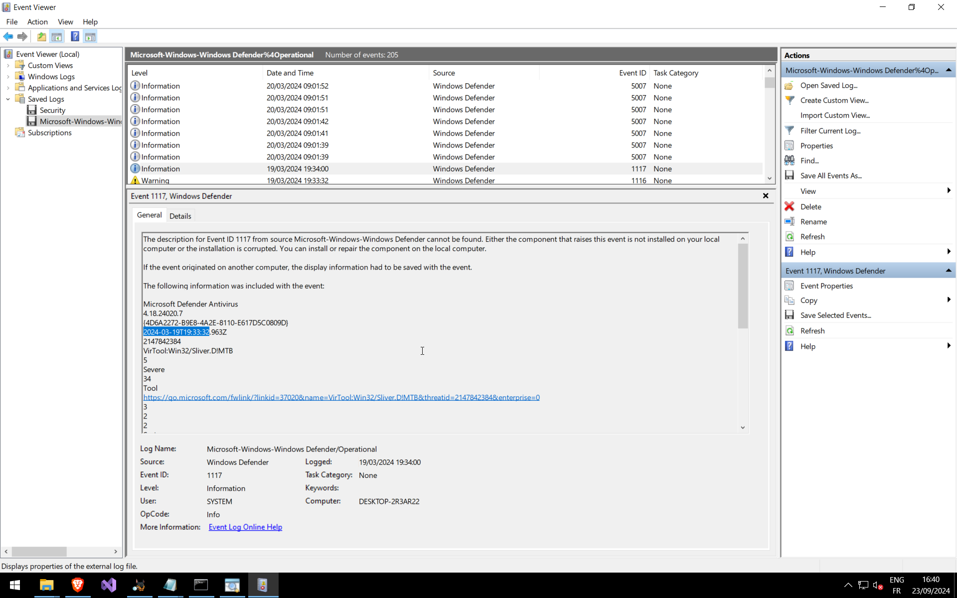The image size is (957, 598).
Task: Click the Source column header
Action: 484,73
